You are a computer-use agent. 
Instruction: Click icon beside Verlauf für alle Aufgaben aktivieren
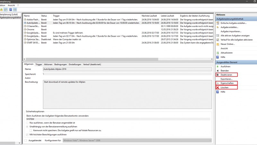pos(218,40)
